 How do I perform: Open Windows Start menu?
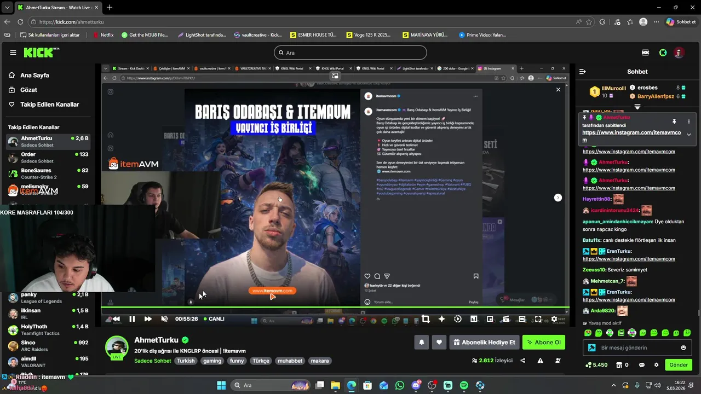pyautogui.click(x=221, y=385)
